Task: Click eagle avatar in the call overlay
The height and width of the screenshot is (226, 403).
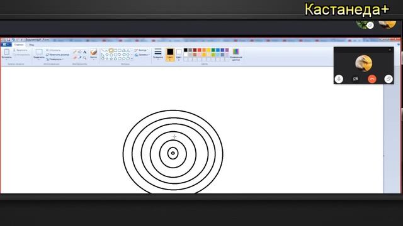Action: pos(364,63)
